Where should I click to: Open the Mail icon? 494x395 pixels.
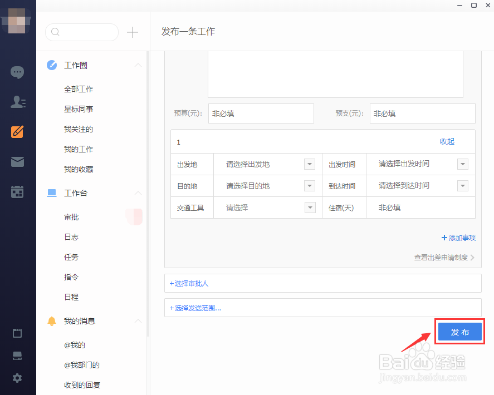17,162
